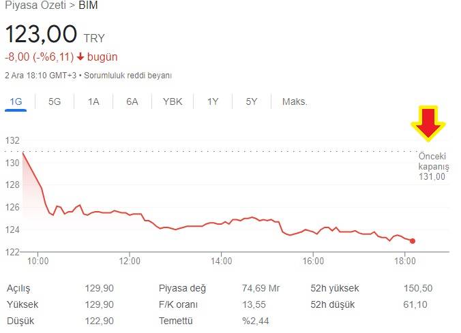
Task: Click the red down arrow beside bugün
Action: point(80,57)
